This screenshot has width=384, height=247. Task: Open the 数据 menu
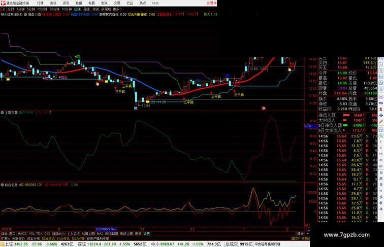[x=79, y=3]
